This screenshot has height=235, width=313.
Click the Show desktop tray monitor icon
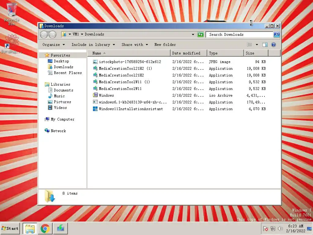point(309,228)
